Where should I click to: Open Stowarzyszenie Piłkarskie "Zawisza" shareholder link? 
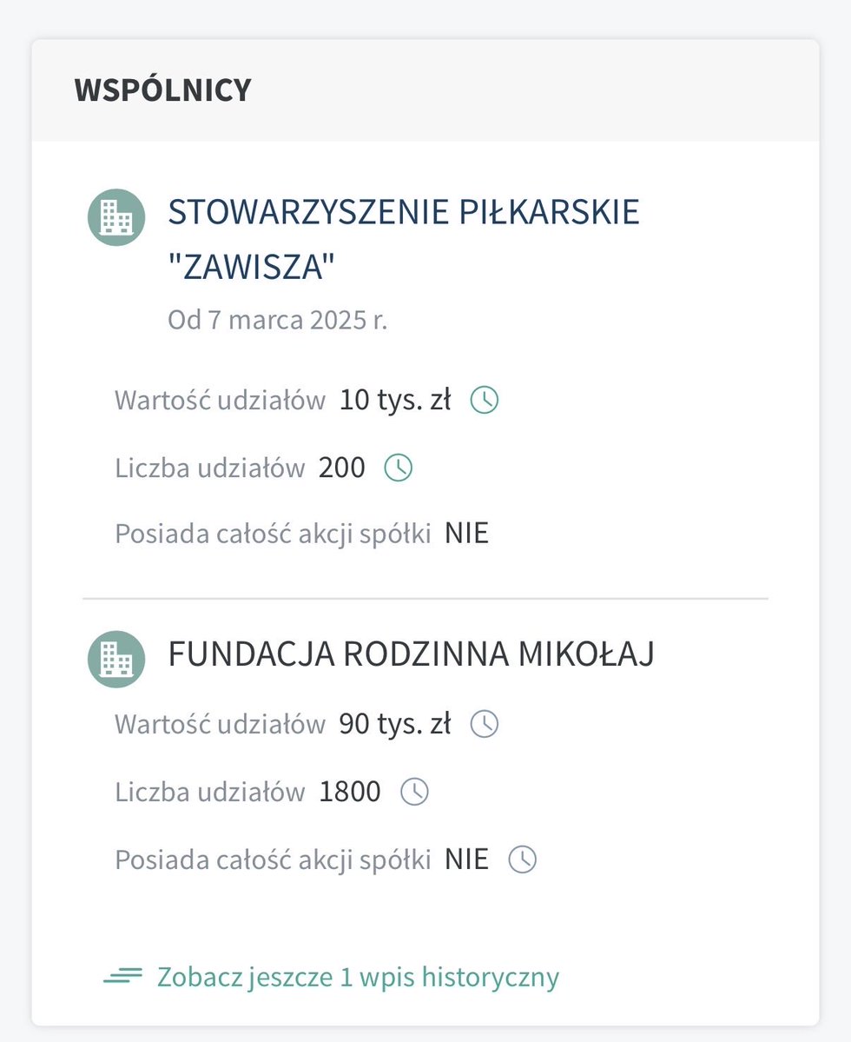(404, 239)
